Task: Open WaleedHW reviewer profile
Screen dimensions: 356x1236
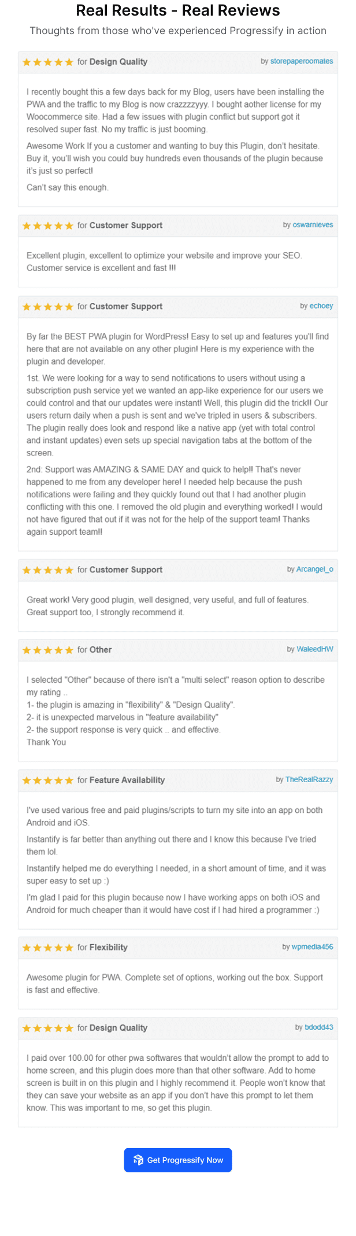Action: (314, 649)
